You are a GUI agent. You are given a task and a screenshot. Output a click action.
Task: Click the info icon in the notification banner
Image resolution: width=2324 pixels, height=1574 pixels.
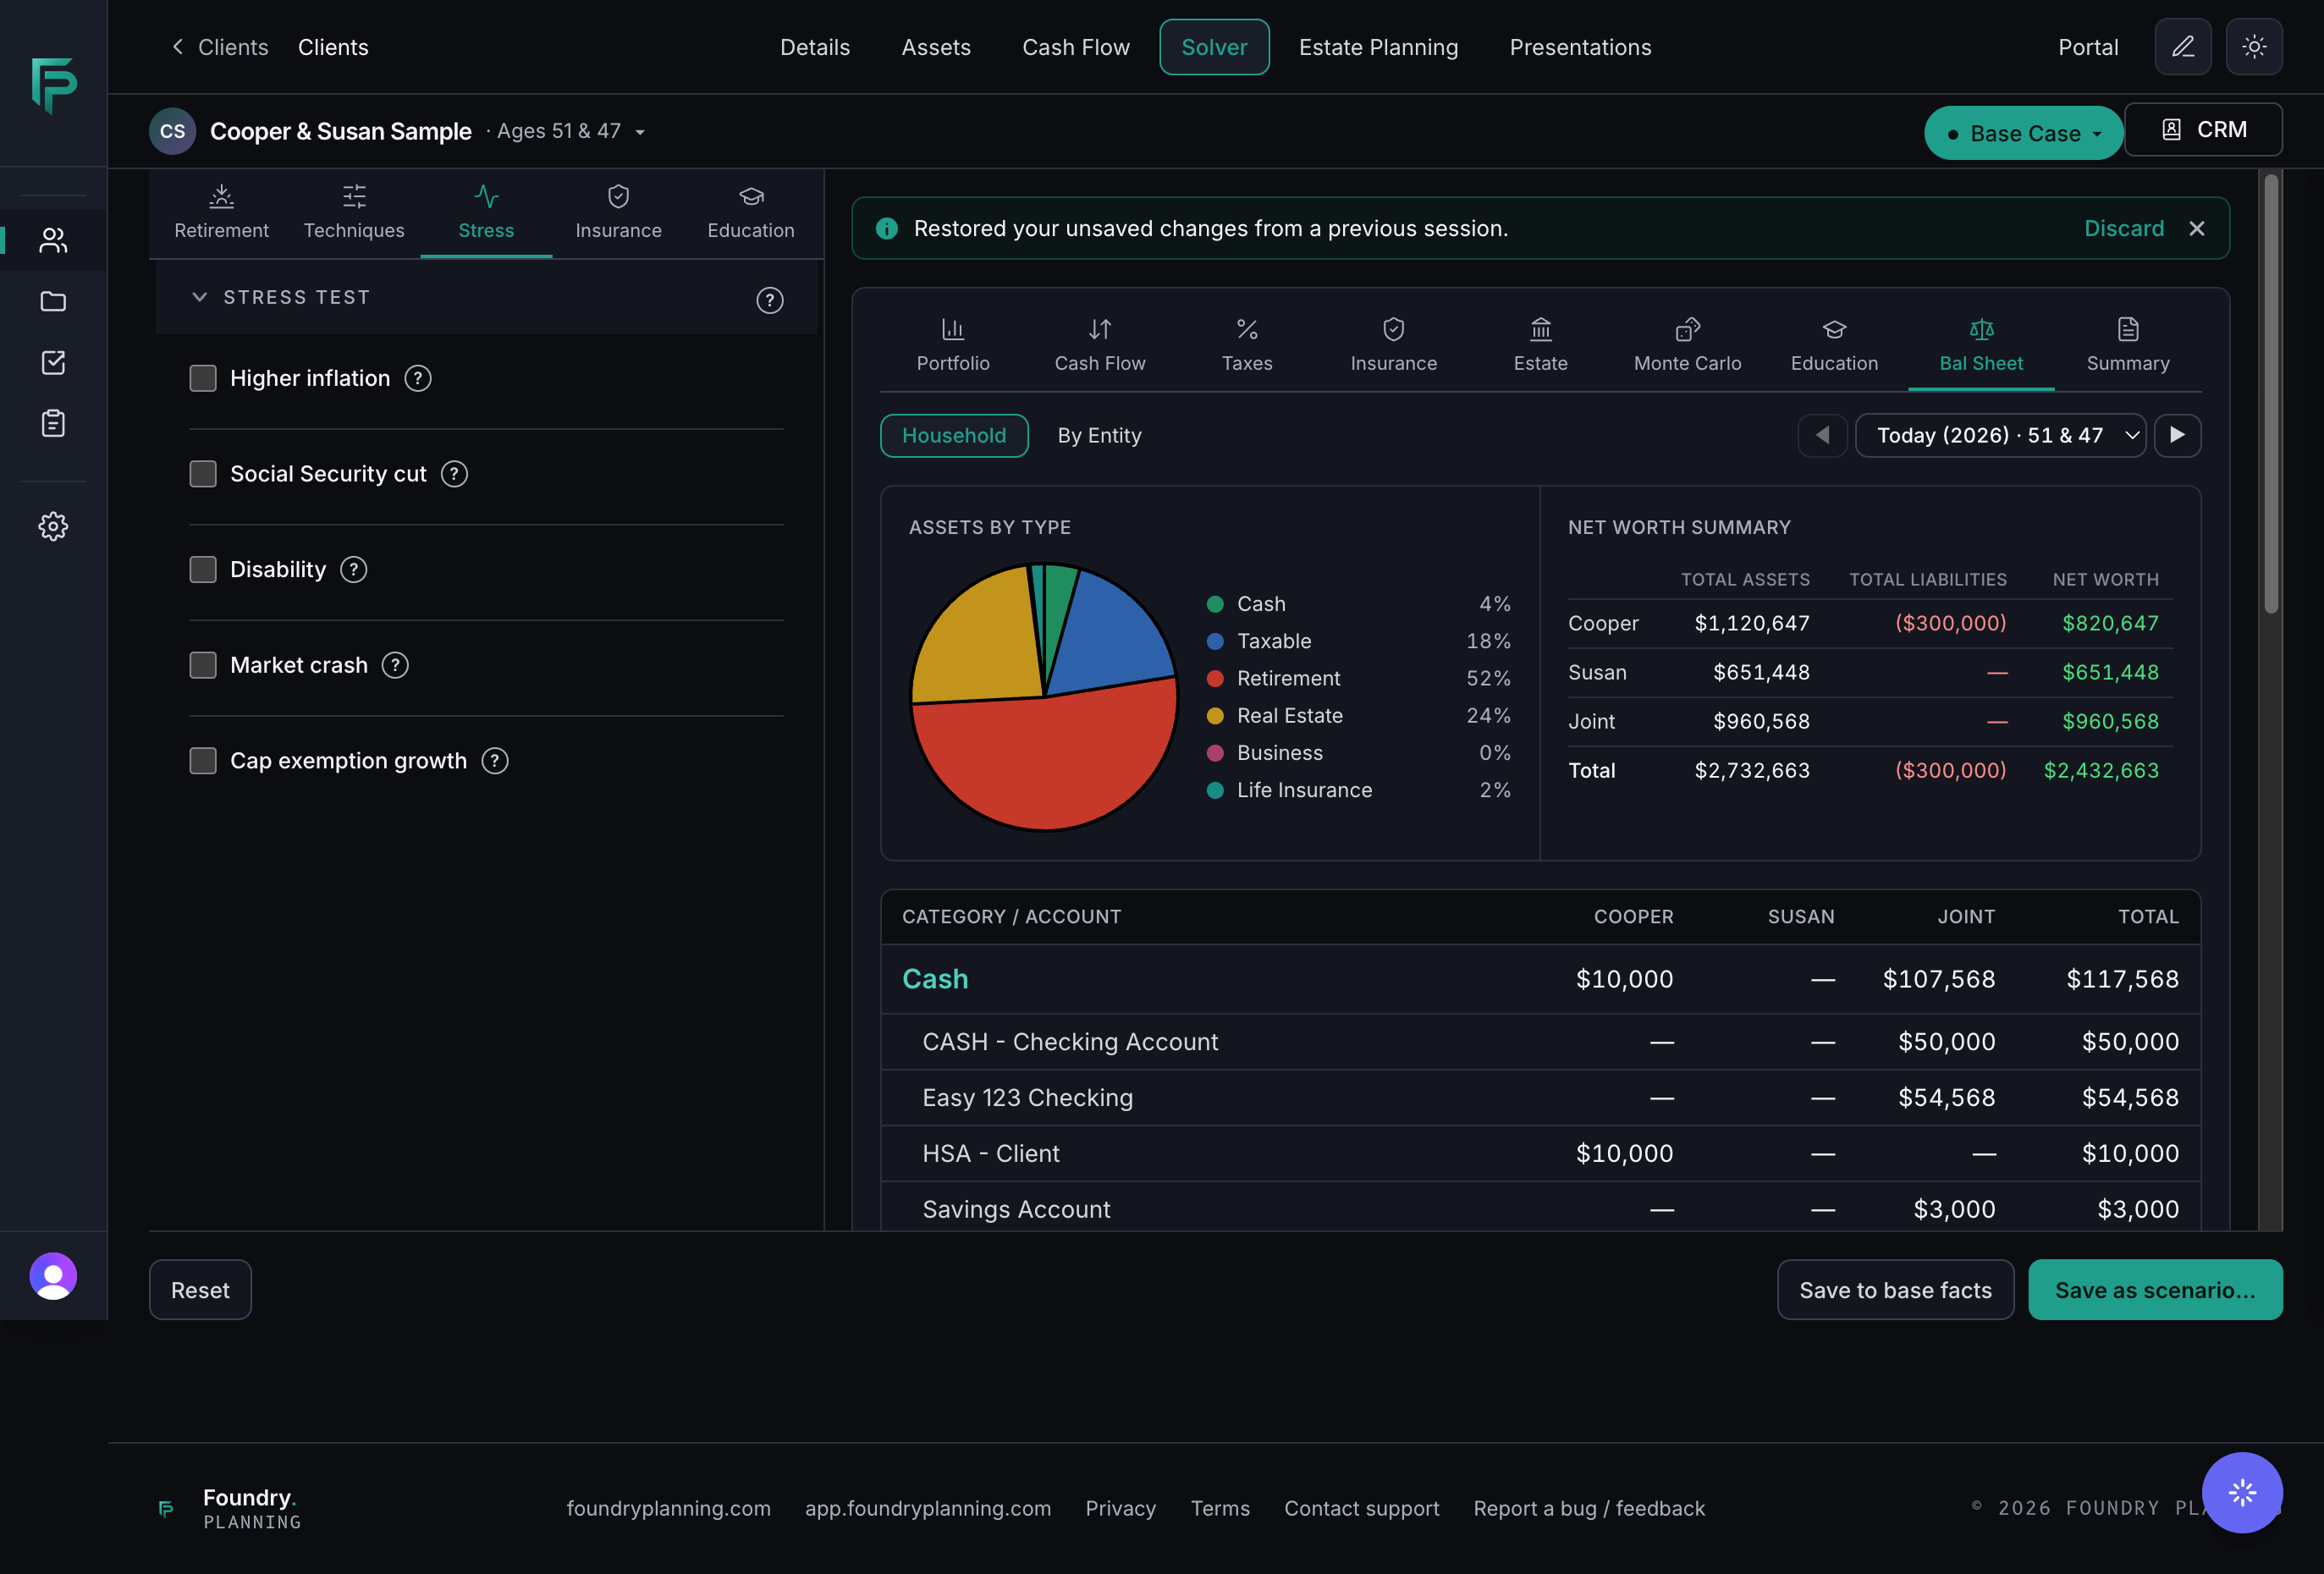click(886, 229)
